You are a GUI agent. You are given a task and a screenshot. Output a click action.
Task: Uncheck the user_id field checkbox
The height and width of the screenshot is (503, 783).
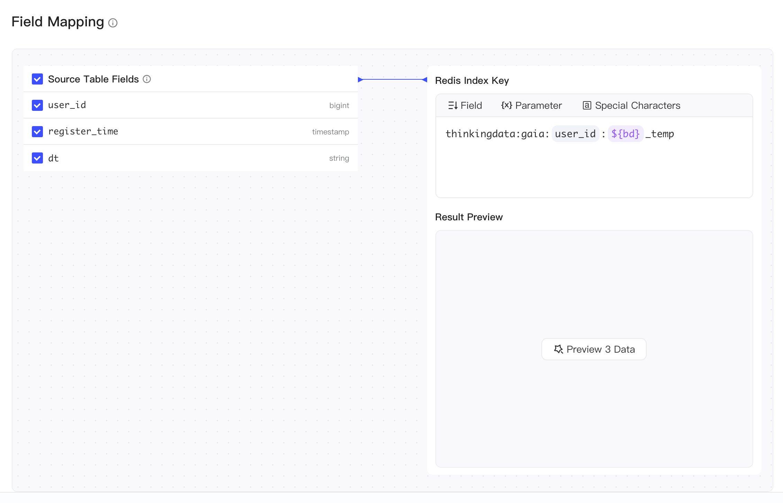[37, 105]
